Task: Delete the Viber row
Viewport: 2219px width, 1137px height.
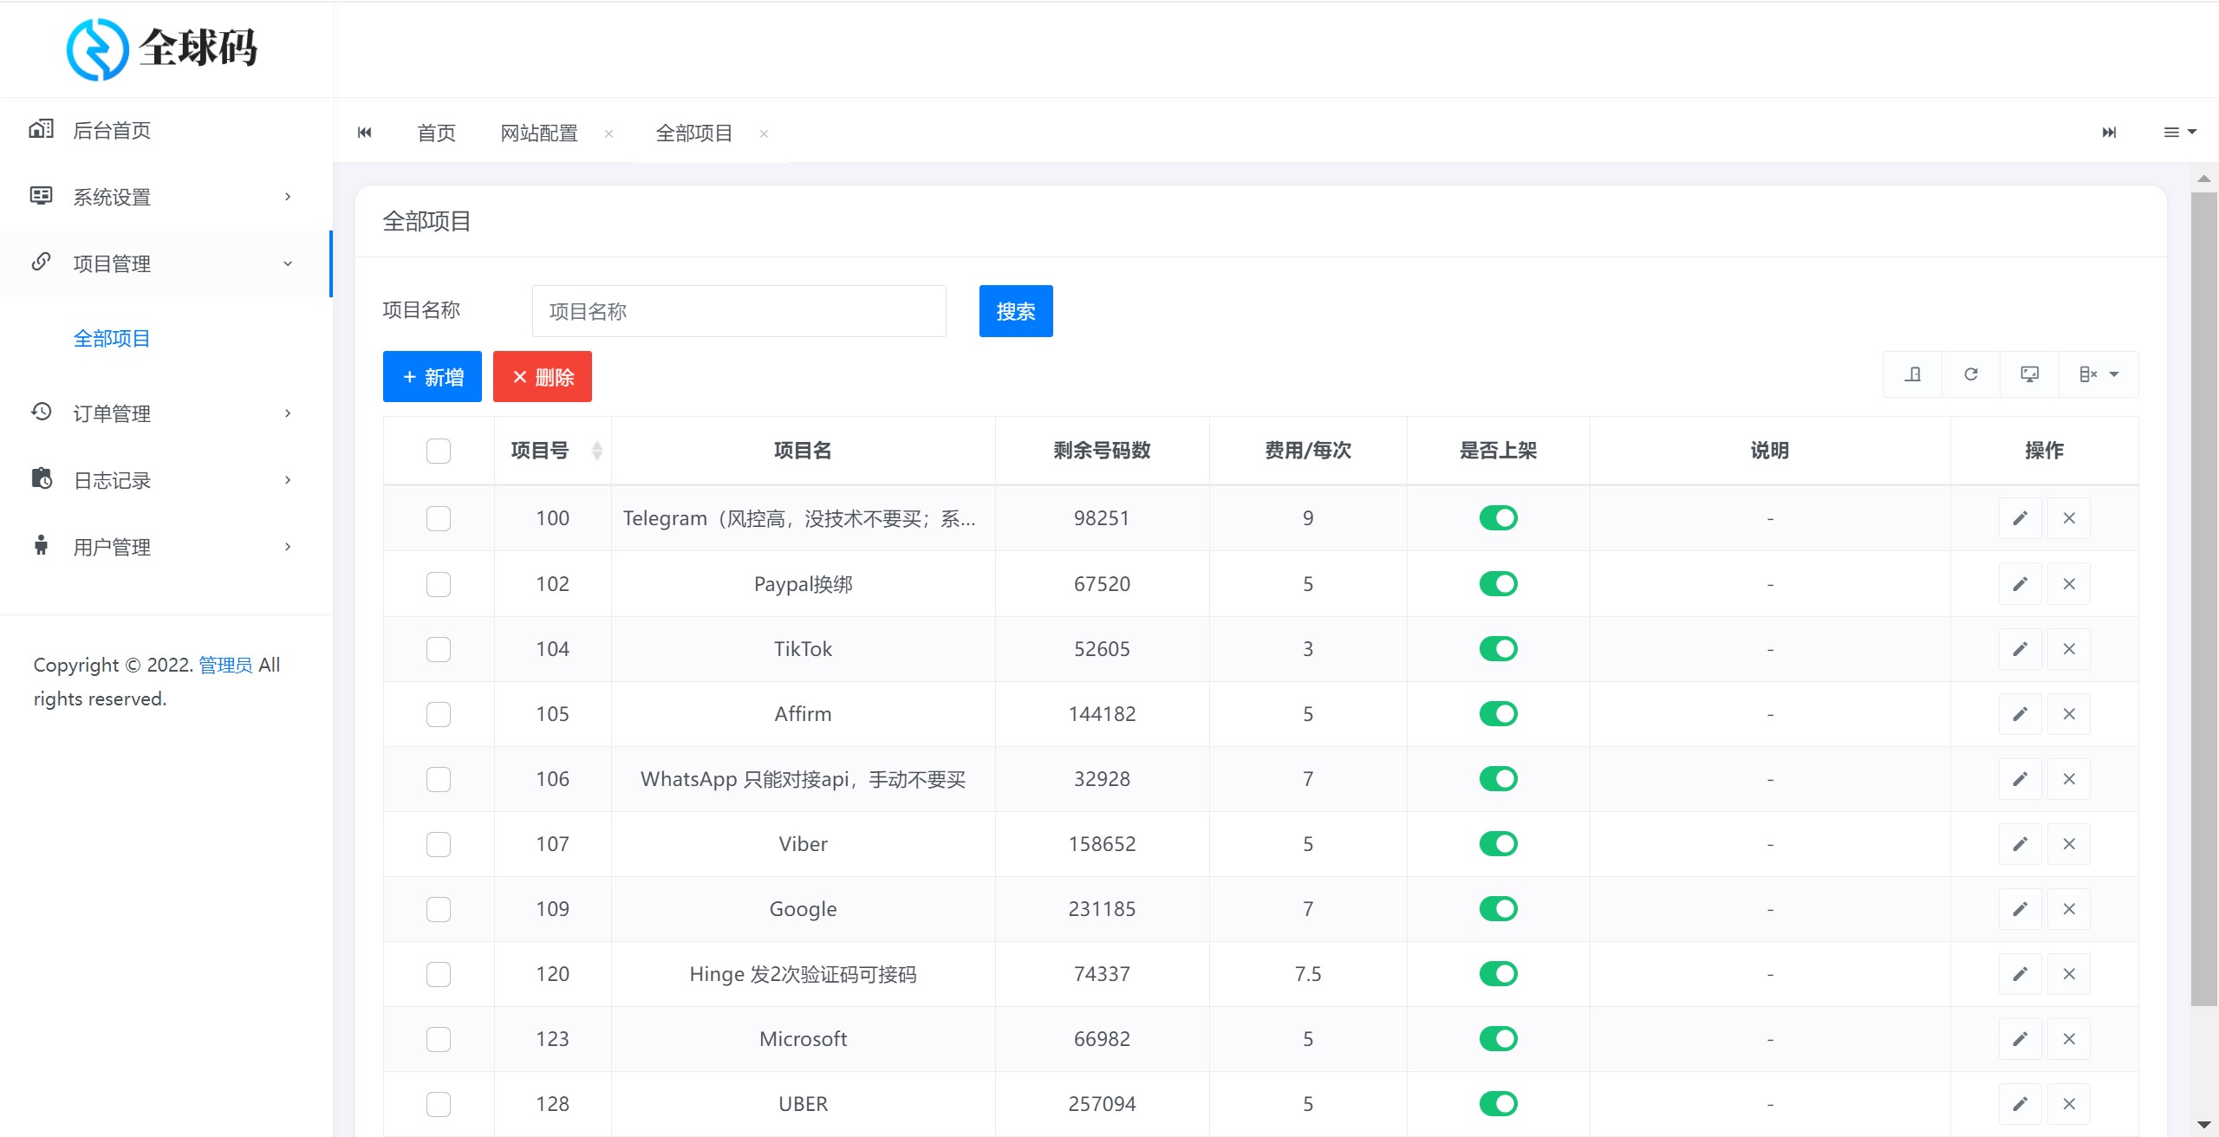Action: (2069, 844)
